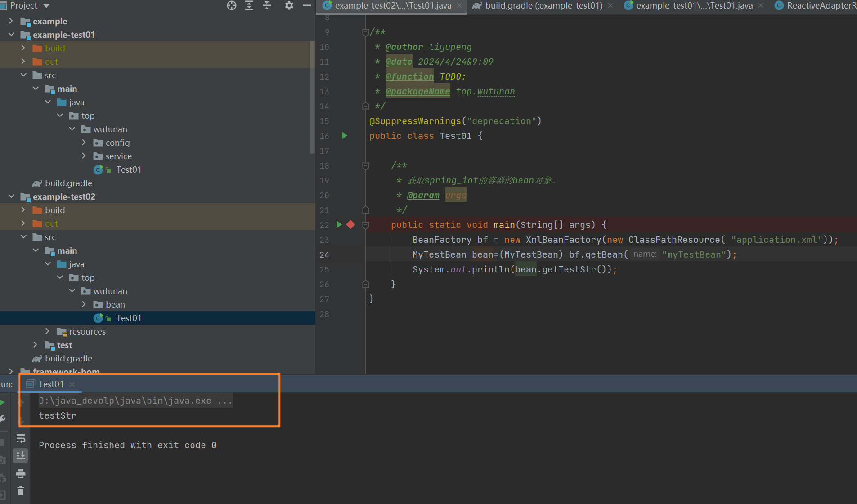Click the @packageName tag in the Javadoc

[x=417, y=92]
